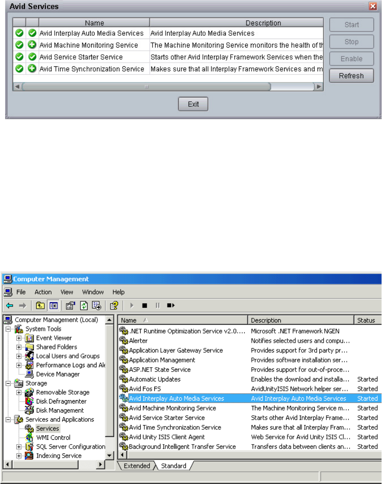The width and height of the screenshot is (382, 484).
Task: Open the Window menu
Action: click(93, 292)
